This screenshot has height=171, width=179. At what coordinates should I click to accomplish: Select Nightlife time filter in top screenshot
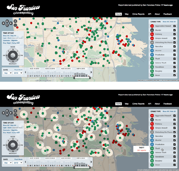[14, 40]
